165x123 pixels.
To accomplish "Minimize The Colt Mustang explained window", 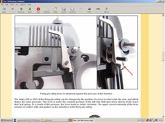I will tap(158, 1).
